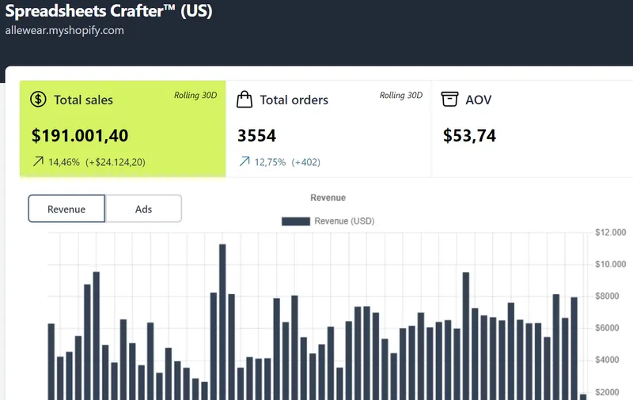Viewport: 633px width, 400px height.
Task: Click the Revenue (USD) legend color swatch
Action: point(295,221)
